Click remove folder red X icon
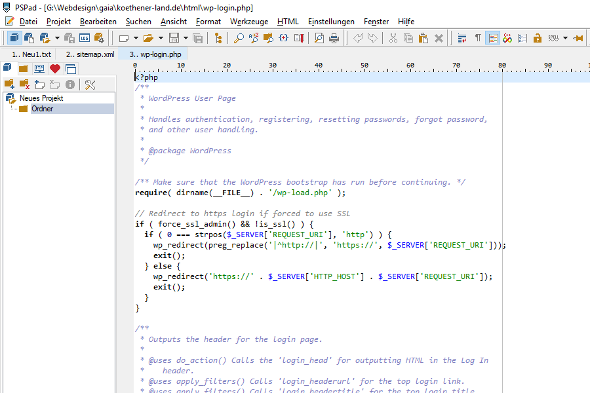This screenshot has width=590, height=393. 24,84
